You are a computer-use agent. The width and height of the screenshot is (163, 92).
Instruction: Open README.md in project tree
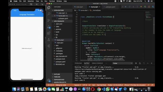tap(60, 64)
